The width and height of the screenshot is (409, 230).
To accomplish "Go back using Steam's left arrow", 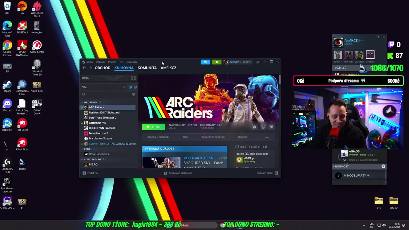I will pyautogui.click(x=84, y=68).
